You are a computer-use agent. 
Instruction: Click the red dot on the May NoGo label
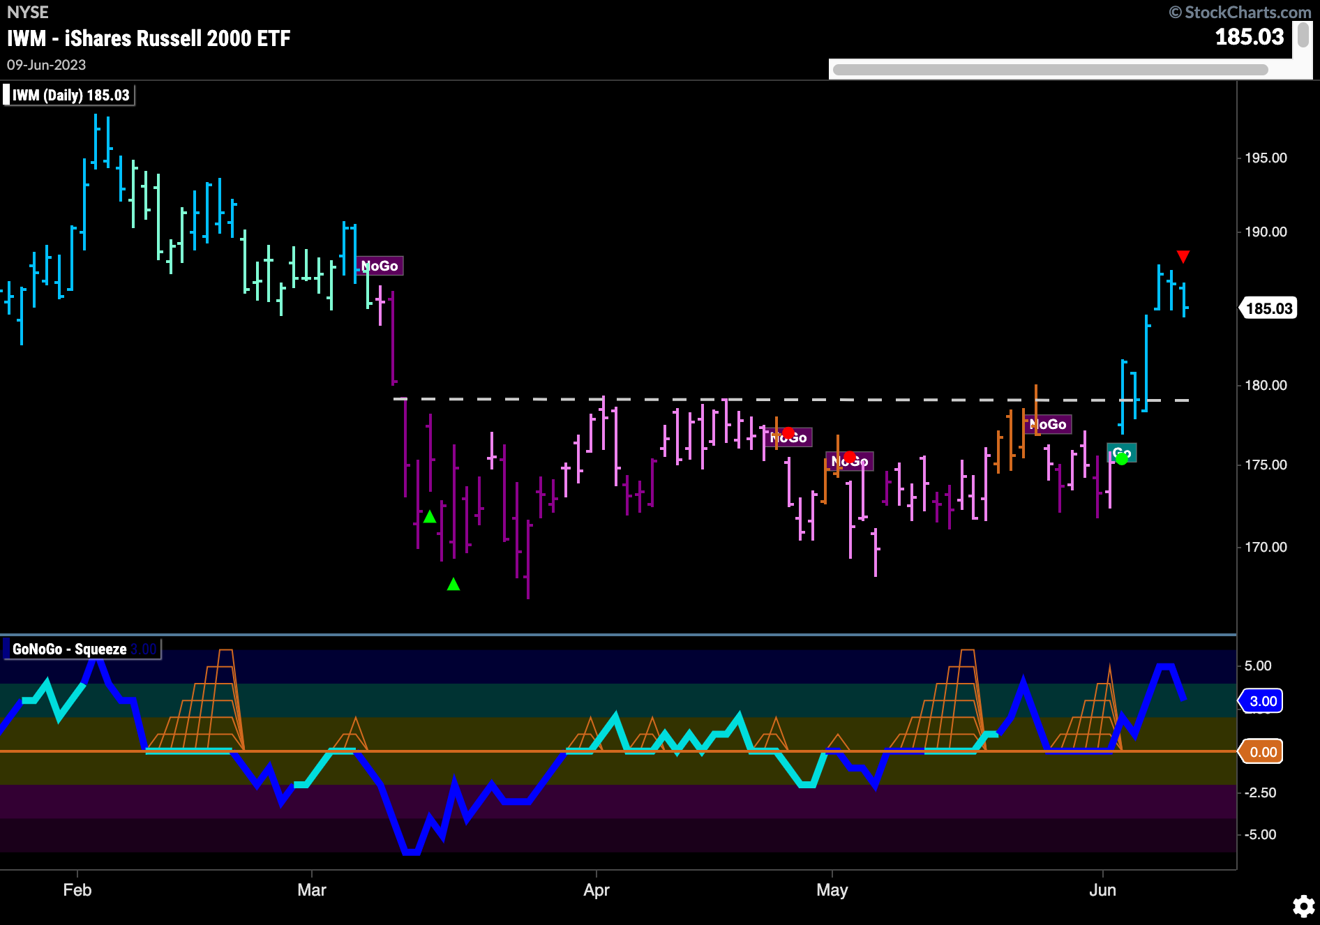point(849,458)
